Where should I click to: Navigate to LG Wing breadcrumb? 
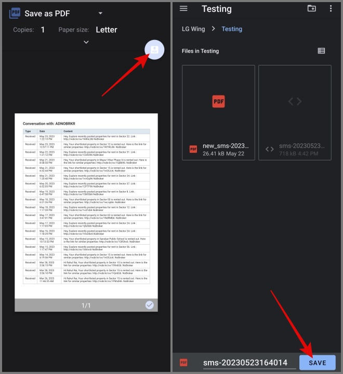[x=193, y=29]
